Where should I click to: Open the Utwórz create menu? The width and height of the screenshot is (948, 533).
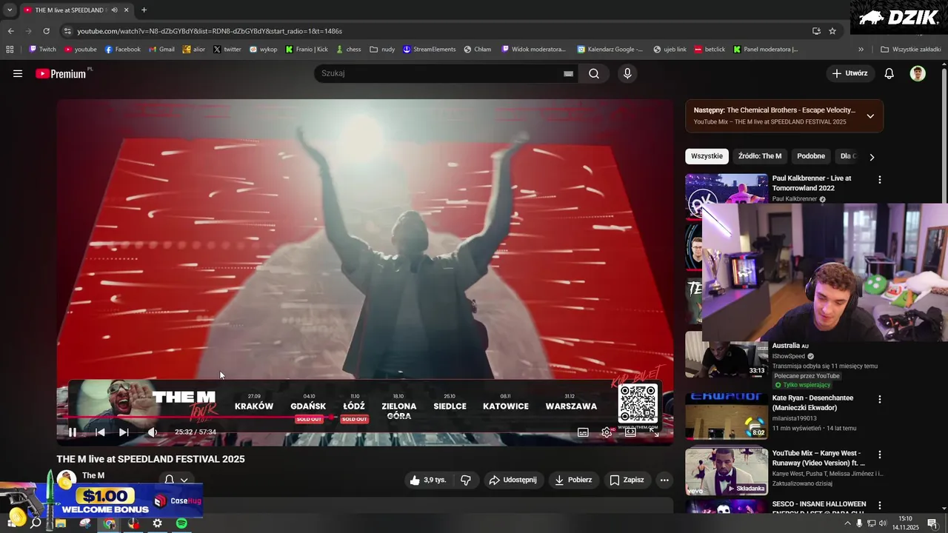850,73
